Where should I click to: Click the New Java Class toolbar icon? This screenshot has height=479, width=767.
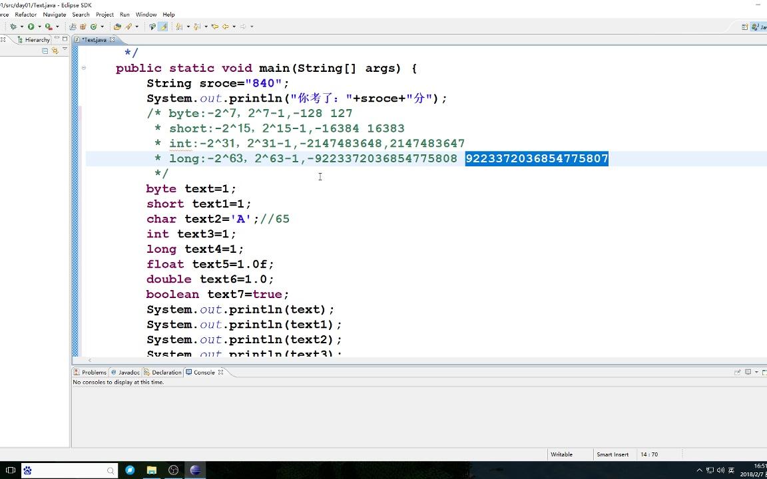coord(93,27)
